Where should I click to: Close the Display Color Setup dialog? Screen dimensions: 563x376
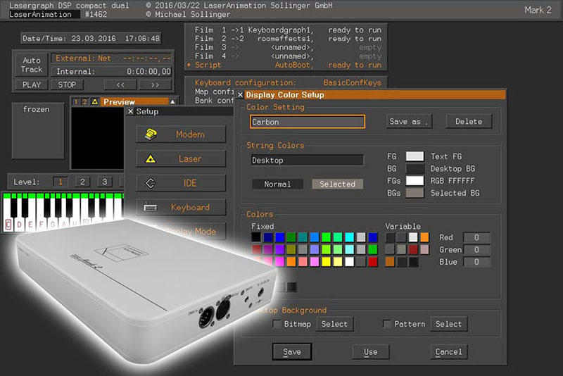(x=241, y=94)
